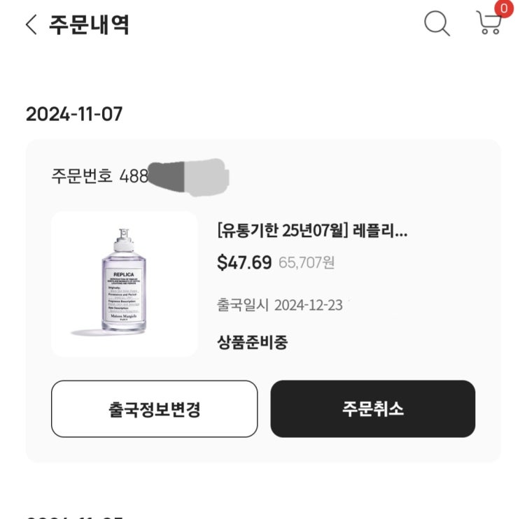This screenshot has height=519, width=520.
Task: Select the 2024-11-07 order date header
Action: 73,114
